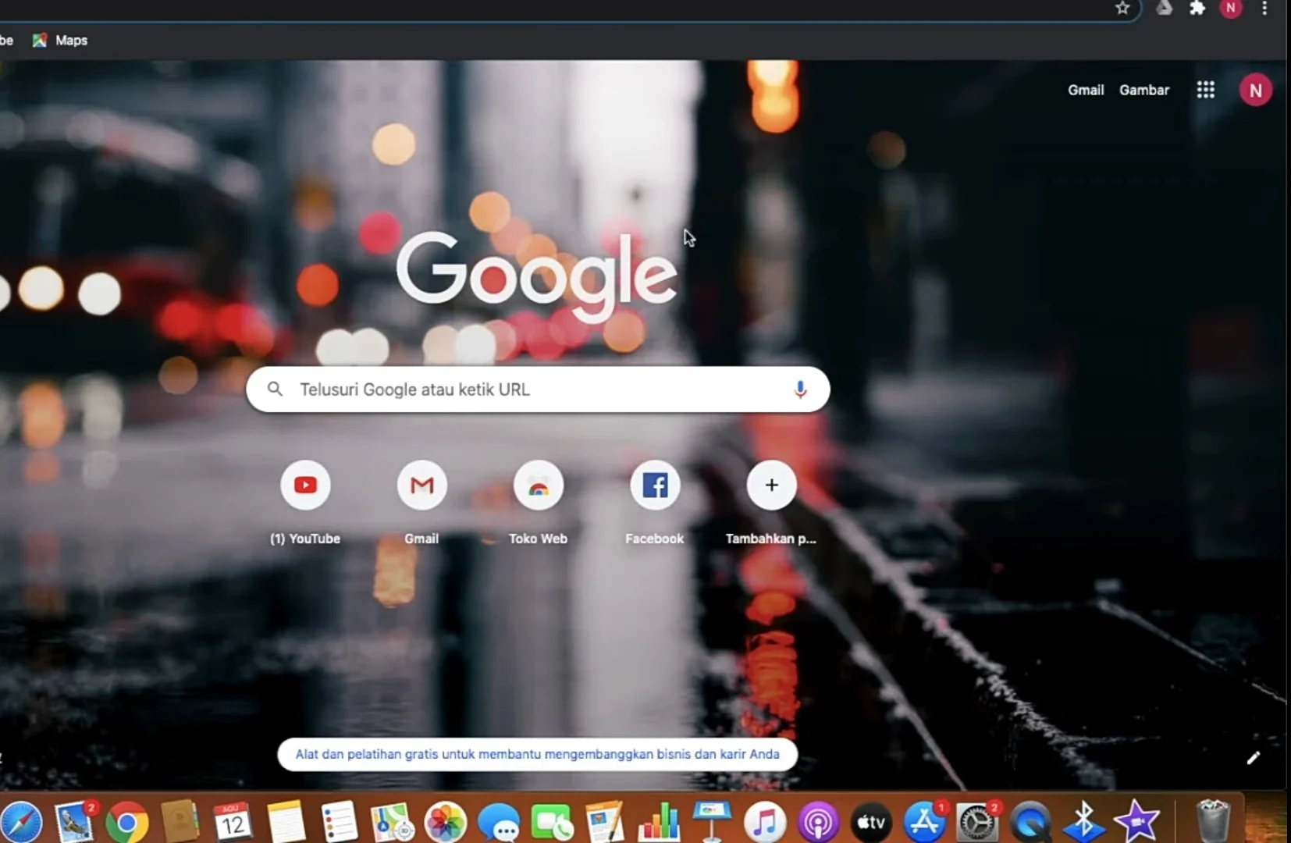Focus the Telusuri Google search box

[x=538, y=389]
